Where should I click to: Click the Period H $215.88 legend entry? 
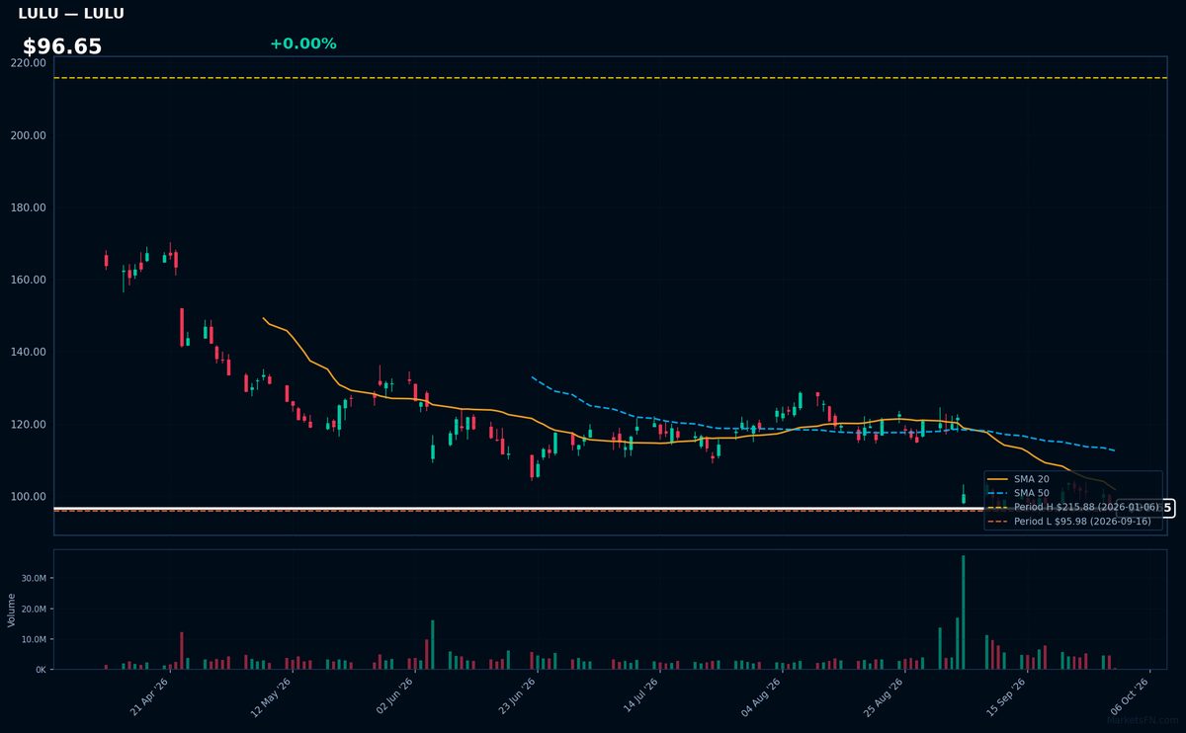coord(1073,507)
